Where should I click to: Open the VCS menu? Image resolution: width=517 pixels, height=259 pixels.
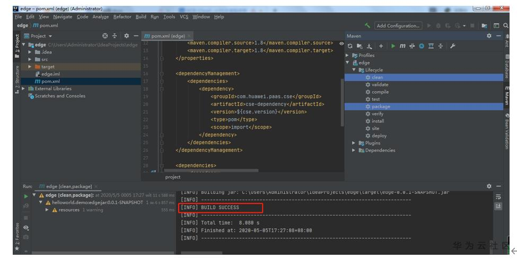click(x=184, y=16)
